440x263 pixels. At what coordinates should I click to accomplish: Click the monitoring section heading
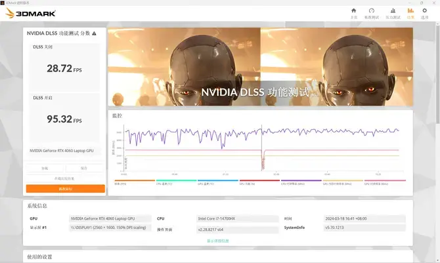(117, 115)
